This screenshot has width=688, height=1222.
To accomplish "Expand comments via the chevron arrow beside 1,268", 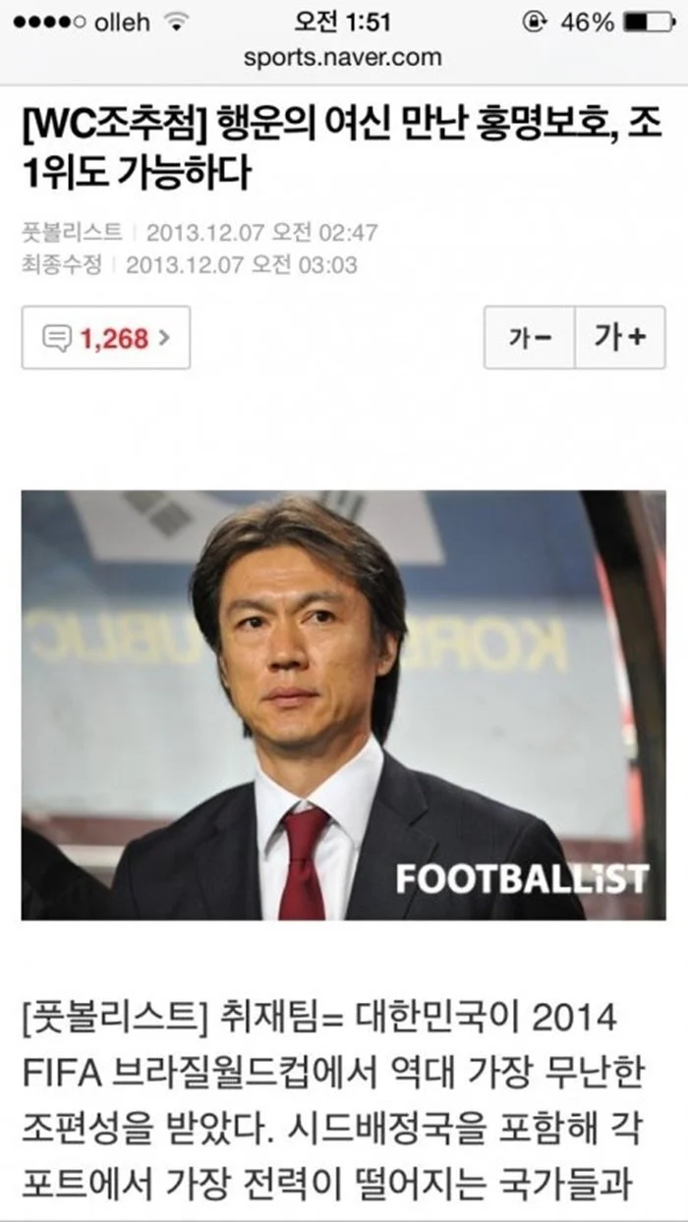I will point(164,338).
